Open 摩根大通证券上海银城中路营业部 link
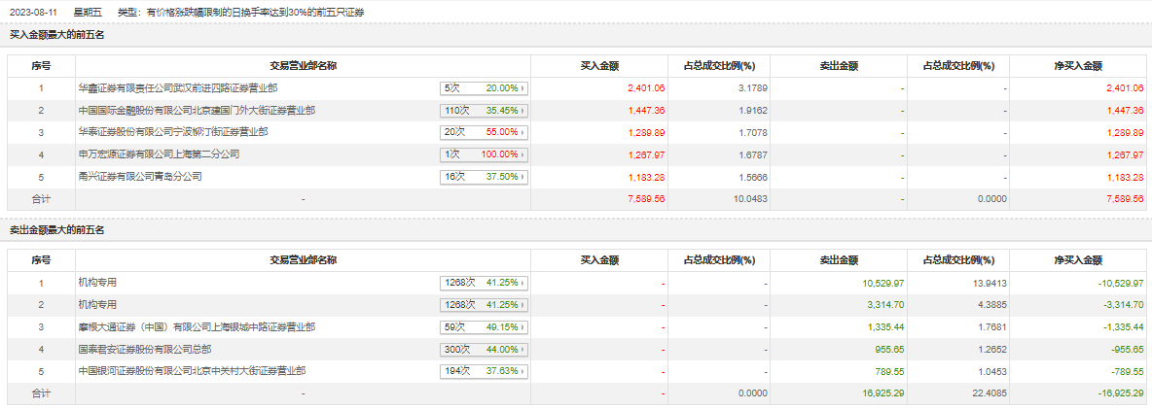 196,326
